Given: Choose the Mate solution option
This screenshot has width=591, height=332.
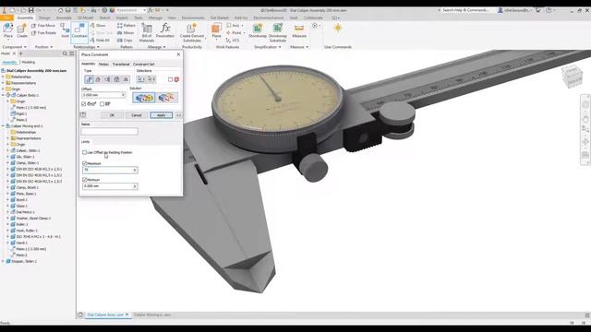Looking at the screenshot, I should [x=144, y=98].
